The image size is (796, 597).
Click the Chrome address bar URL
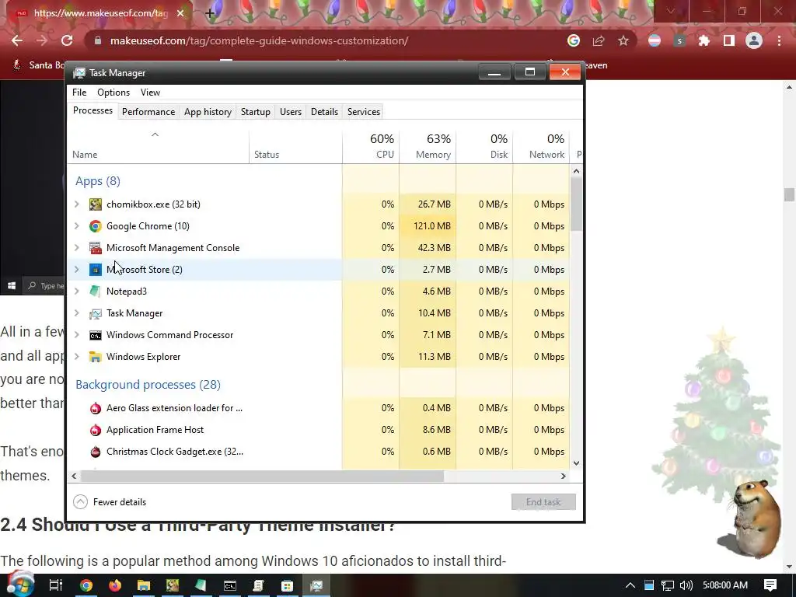259,40
